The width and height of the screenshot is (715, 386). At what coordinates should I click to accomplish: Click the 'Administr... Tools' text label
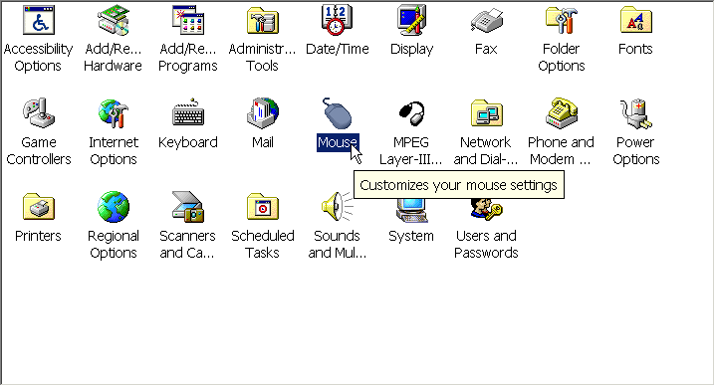(x=262, y=57)
